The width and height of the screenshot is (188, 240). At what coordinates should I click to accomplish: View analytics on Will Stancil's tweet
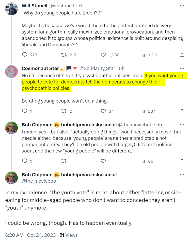(x=143, y=55)
